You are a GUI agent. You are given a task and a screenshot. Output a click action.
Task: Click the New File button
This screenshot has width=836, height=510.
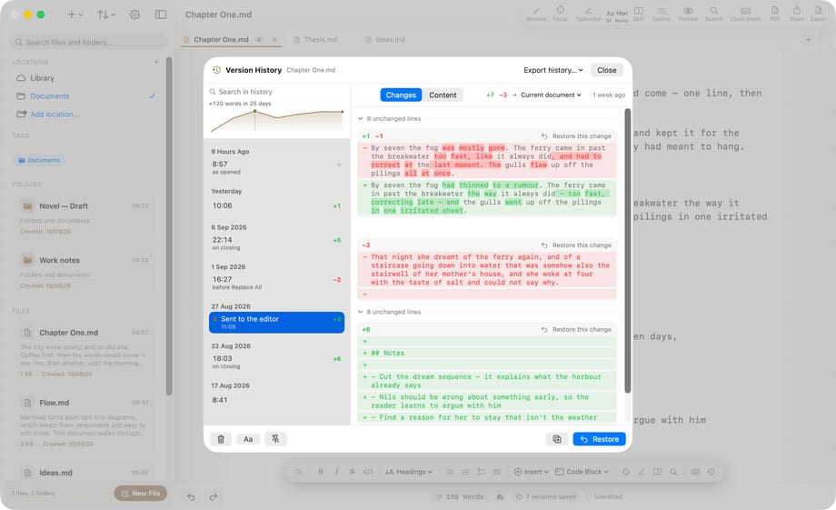tap(141, 493)
